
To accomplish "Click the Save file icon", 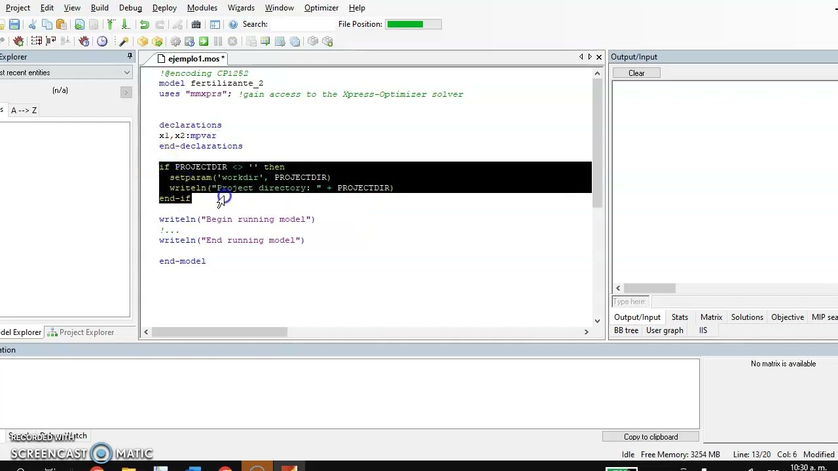I will click(14, 24).
